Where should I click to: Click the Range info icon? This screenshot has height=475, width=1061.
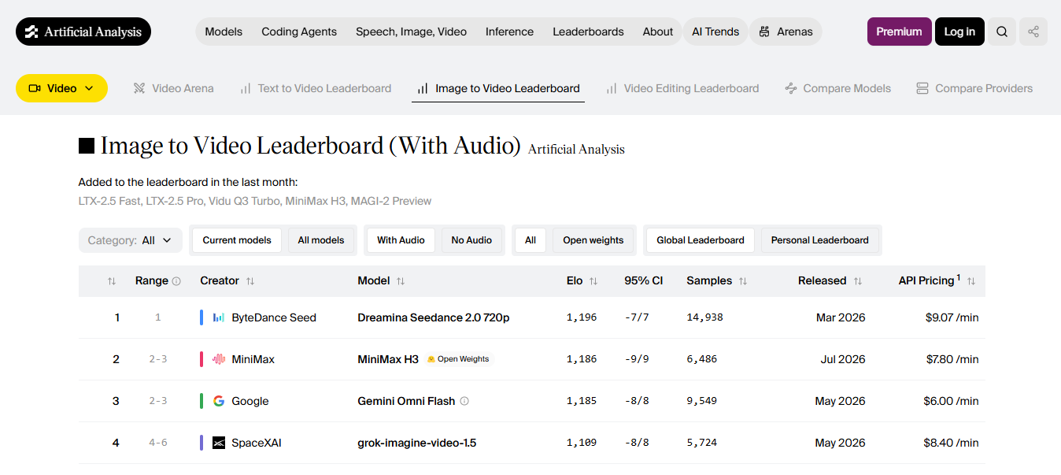pyautogui.click(x=176, y=281)
